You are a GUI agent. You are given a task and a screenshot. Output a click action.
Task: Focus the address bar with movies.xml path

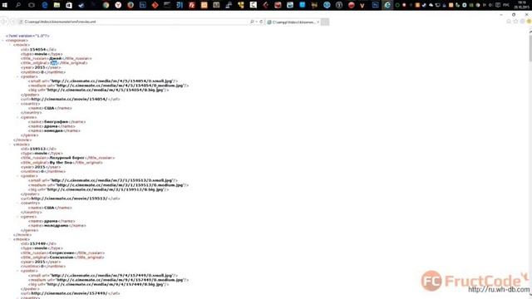[134, 22]
